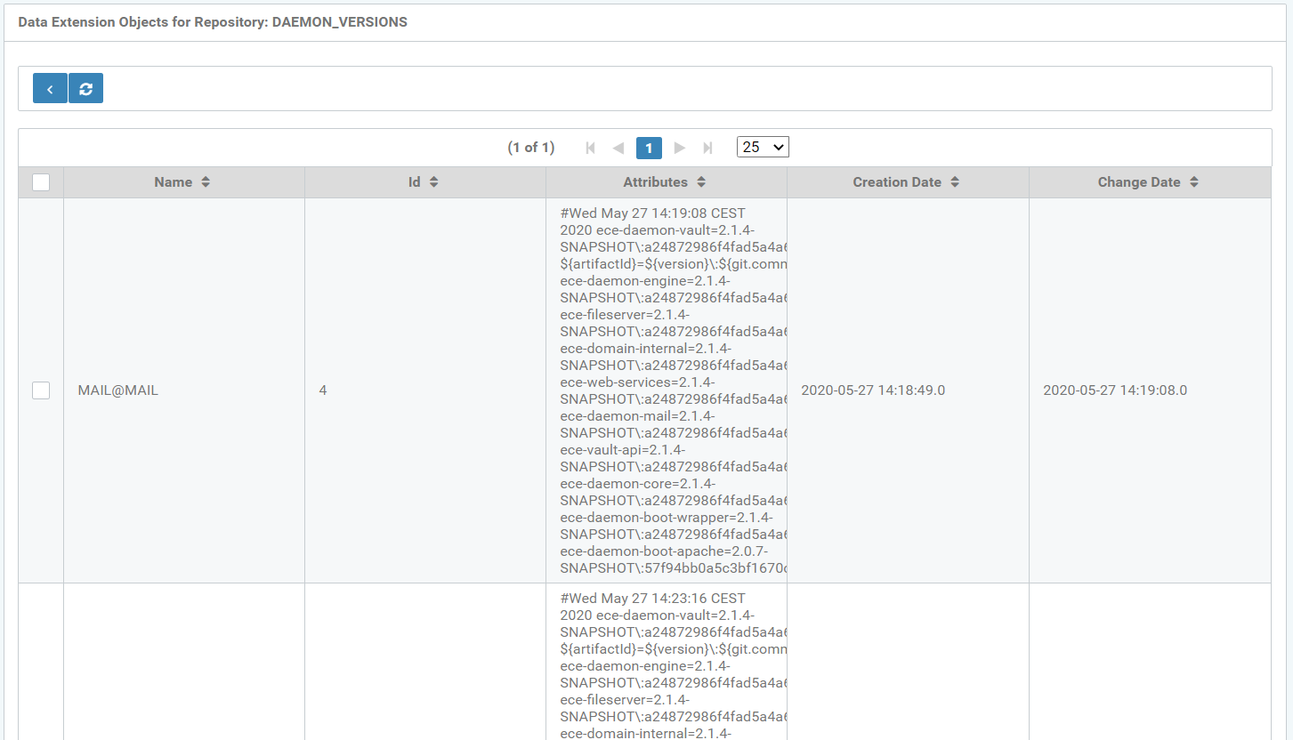Sort table by Change Date column
This screenshot has width=1293, height=740.
(1139, 182)
